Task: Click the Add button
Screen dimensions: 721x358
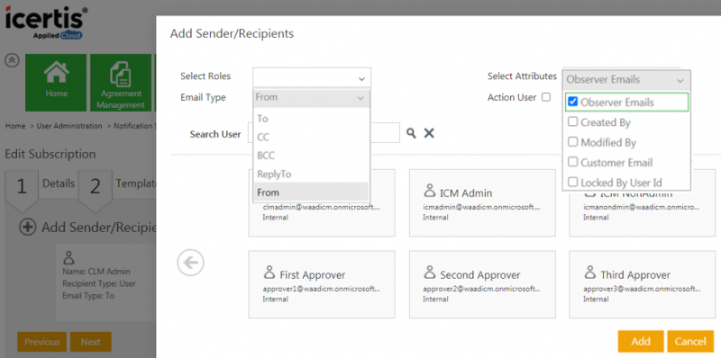Action: 641,342
